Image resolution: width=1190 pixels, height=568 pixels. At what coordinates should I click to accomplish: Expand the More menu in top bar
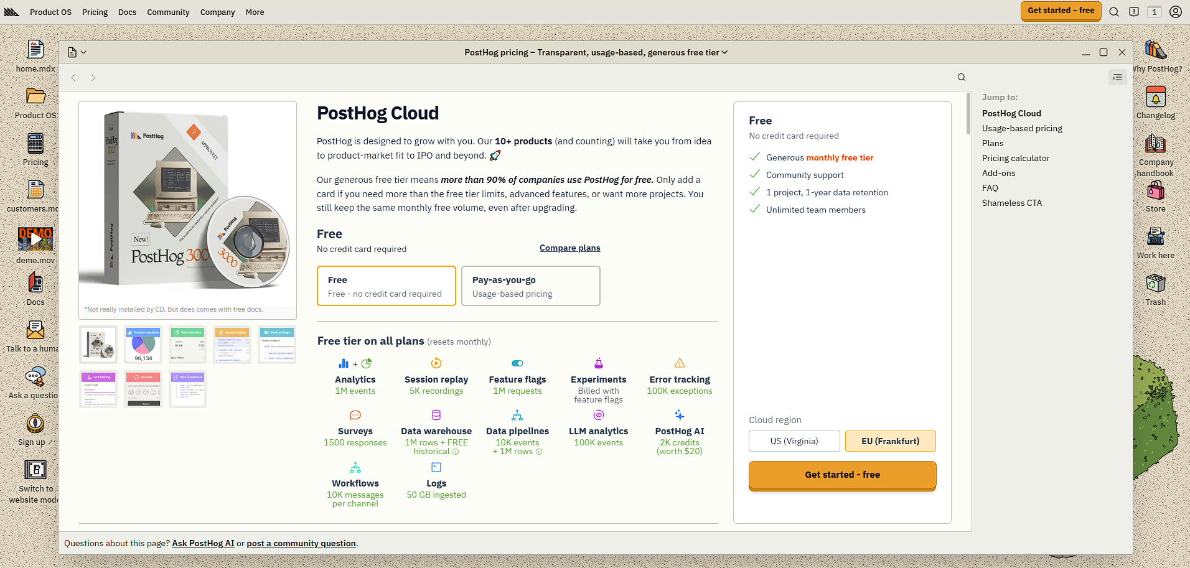255,12
